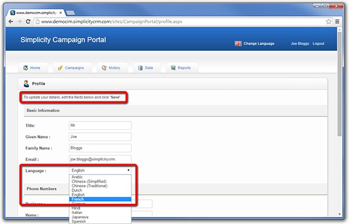Screen dimensions: 349x224
Task: Click the Campaigns pencil icon
Action: pyautogui.click(x=60, y=68)
